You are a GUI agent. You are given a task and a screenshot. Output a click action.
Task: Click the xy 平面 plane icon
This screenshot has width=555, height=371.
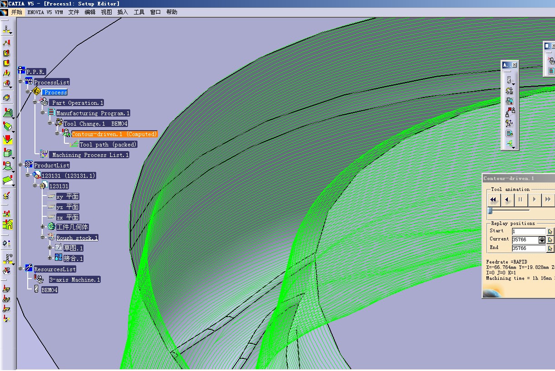pyautogui.click(x=51, y=196)
